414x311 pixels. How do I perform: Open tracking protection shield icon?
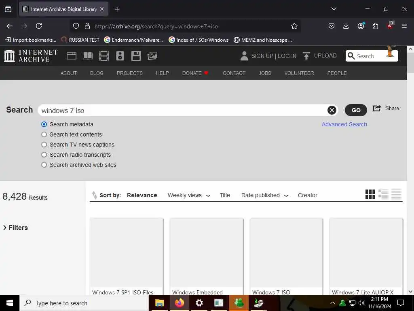click(x=76, y=26)
